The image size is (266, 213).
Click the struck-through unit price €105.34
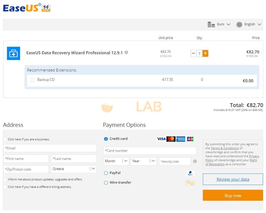166,56
